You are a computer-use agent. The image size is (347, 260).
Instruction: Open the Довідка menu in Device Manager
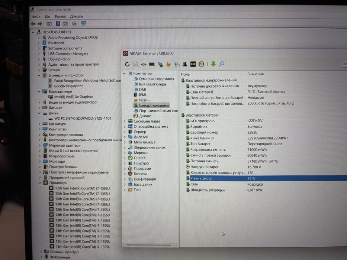[x=76, y=16]
